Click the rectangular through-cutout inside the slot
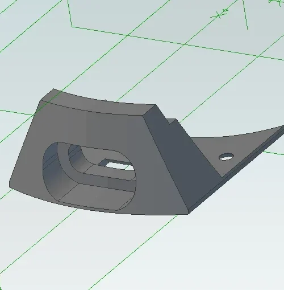The height and width of the screenshot is (290, 284). click(119, 166)
